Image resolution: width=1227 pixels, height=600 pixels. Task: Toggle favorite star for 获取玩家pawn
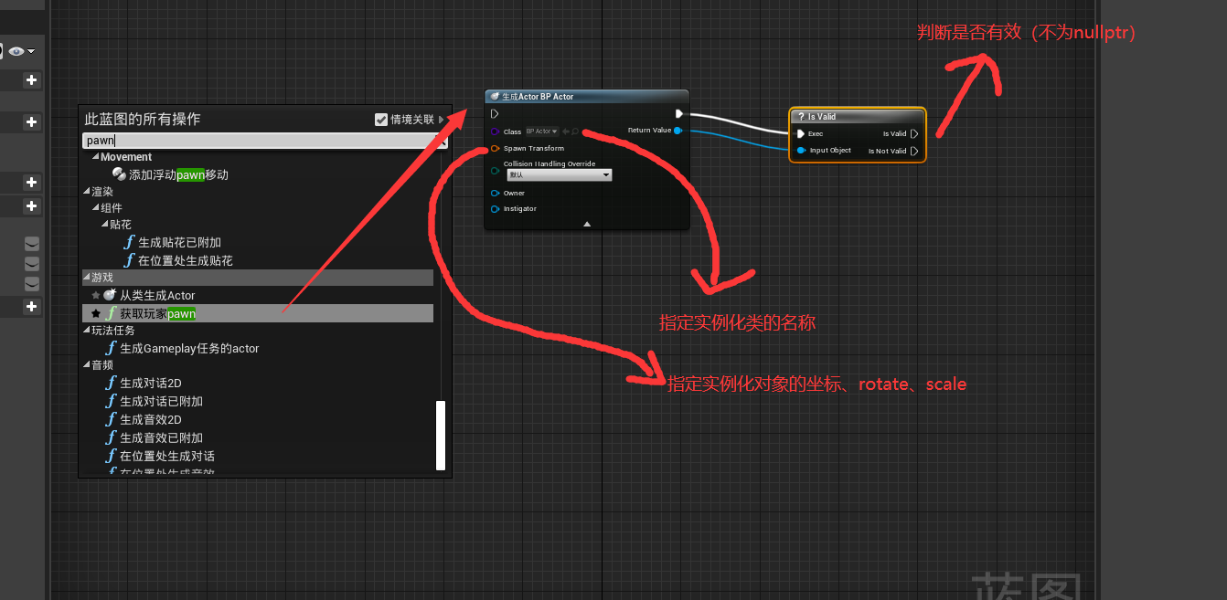click(95, 313)
